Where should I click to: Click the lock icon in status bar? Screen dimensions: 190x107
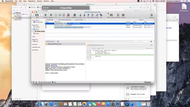pyautogui.click(x=36, y=82)
